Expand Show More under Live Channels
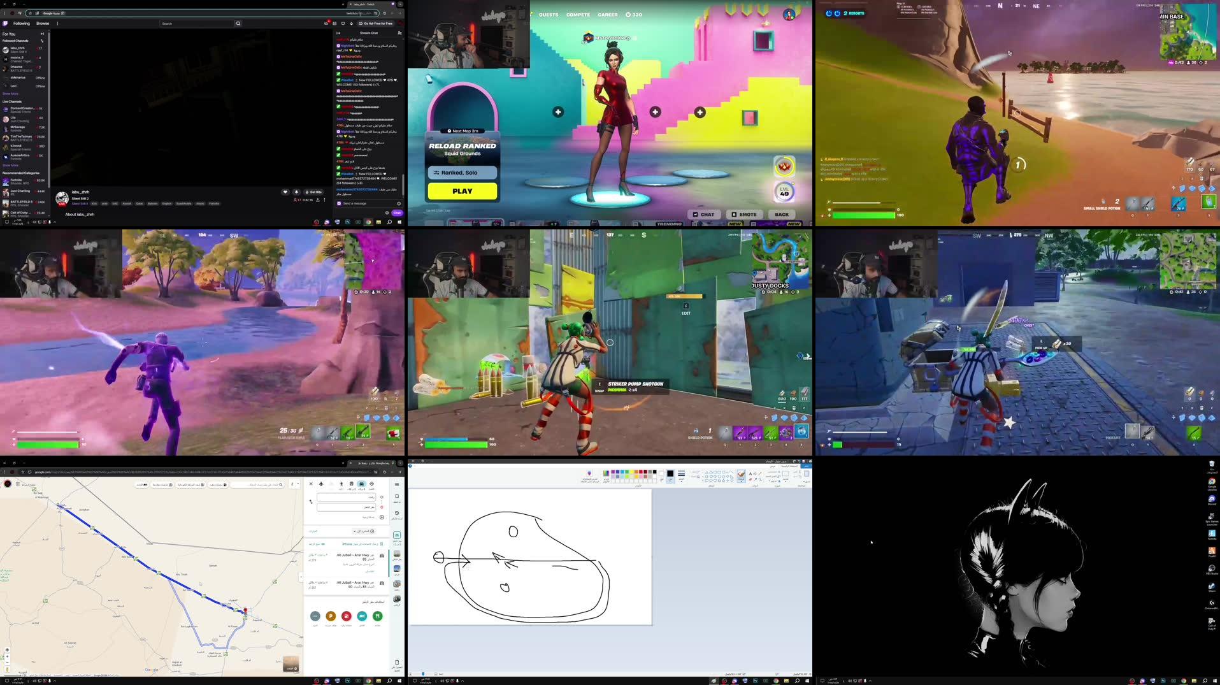Viewport: 1220px width, 685px height. click(10, 165)
